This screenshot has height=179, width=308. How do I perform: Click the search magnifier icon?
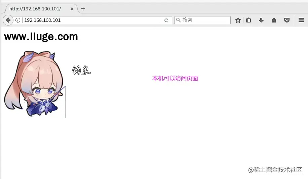(178, 20)
